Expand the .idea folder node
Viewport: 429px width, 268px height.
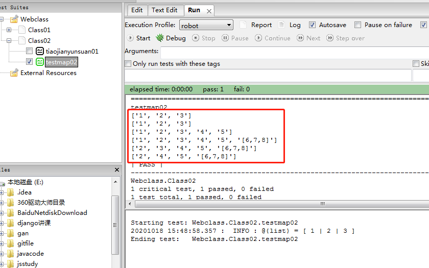click(2, 193)
